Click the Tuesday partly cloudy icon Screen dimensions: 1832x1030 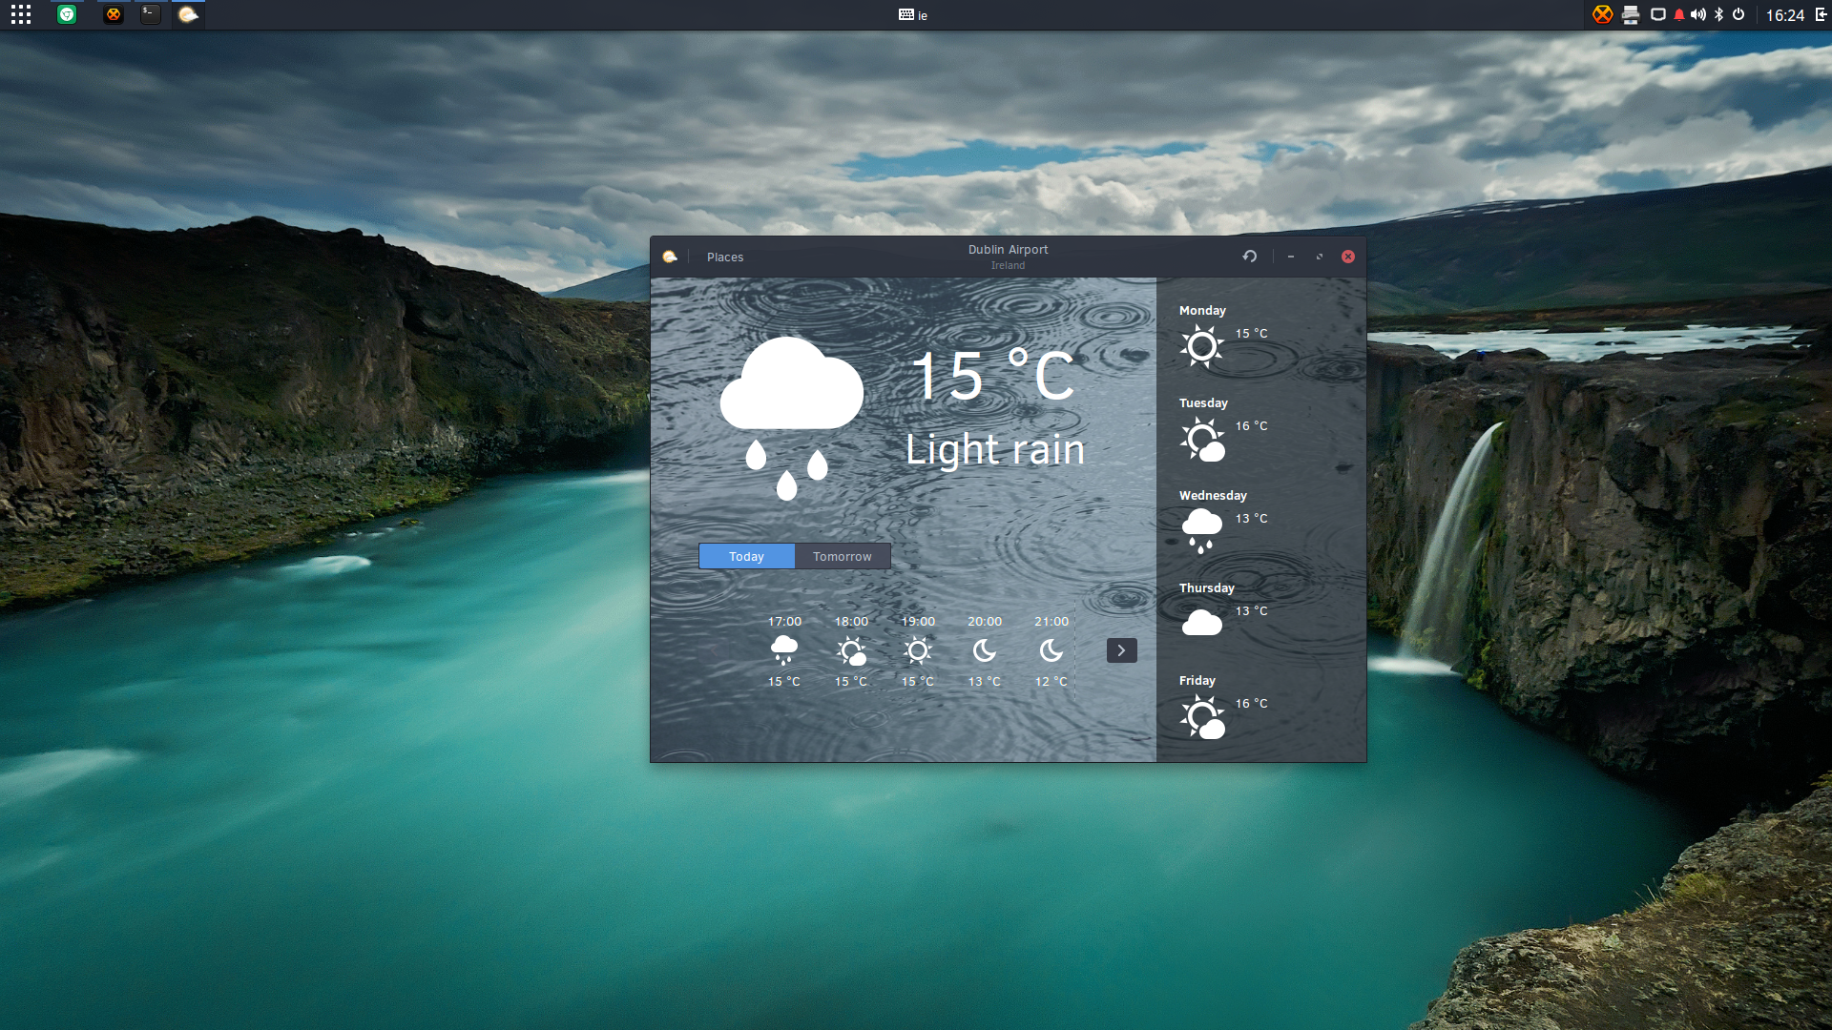tap(1202, 440)
